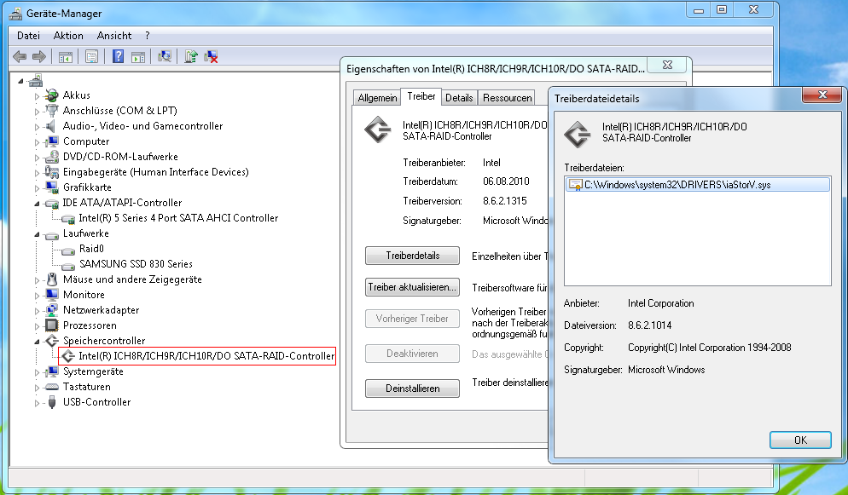Click the Systemgeräte icon
Image resolution: width=848 pixels, height=495 pixels.
(51, 371)
